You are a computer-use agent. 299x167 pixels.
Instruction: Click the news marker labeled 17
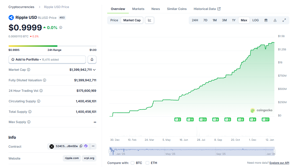pyautogui.click(x=266, y=119)
